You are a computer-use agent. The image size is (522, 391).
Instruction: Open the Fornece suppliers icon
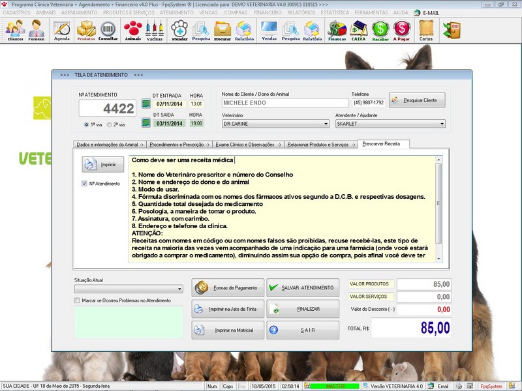37,30
